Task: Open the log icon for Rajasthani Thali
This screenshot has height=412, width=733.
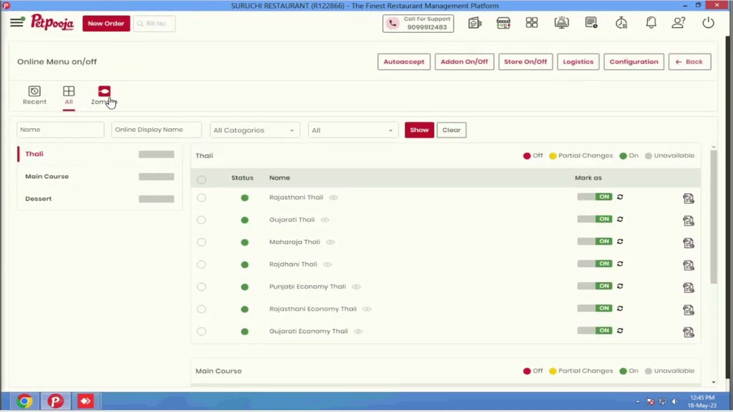Action: [688, 199]
